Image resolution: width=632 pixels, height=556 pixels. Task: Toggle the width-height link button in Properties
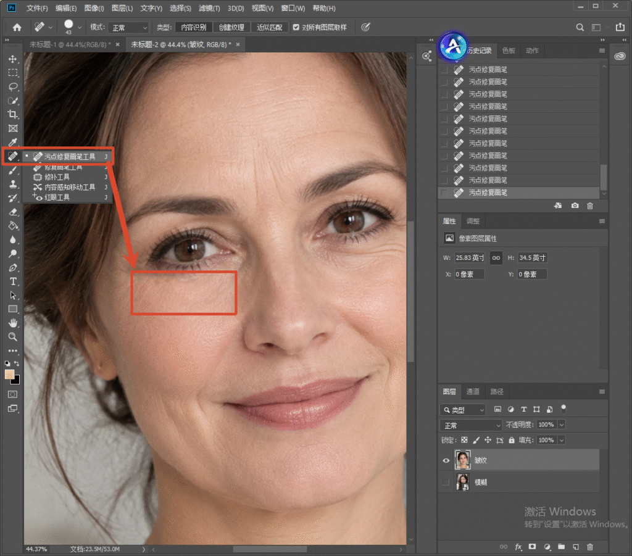coord(496,258)
